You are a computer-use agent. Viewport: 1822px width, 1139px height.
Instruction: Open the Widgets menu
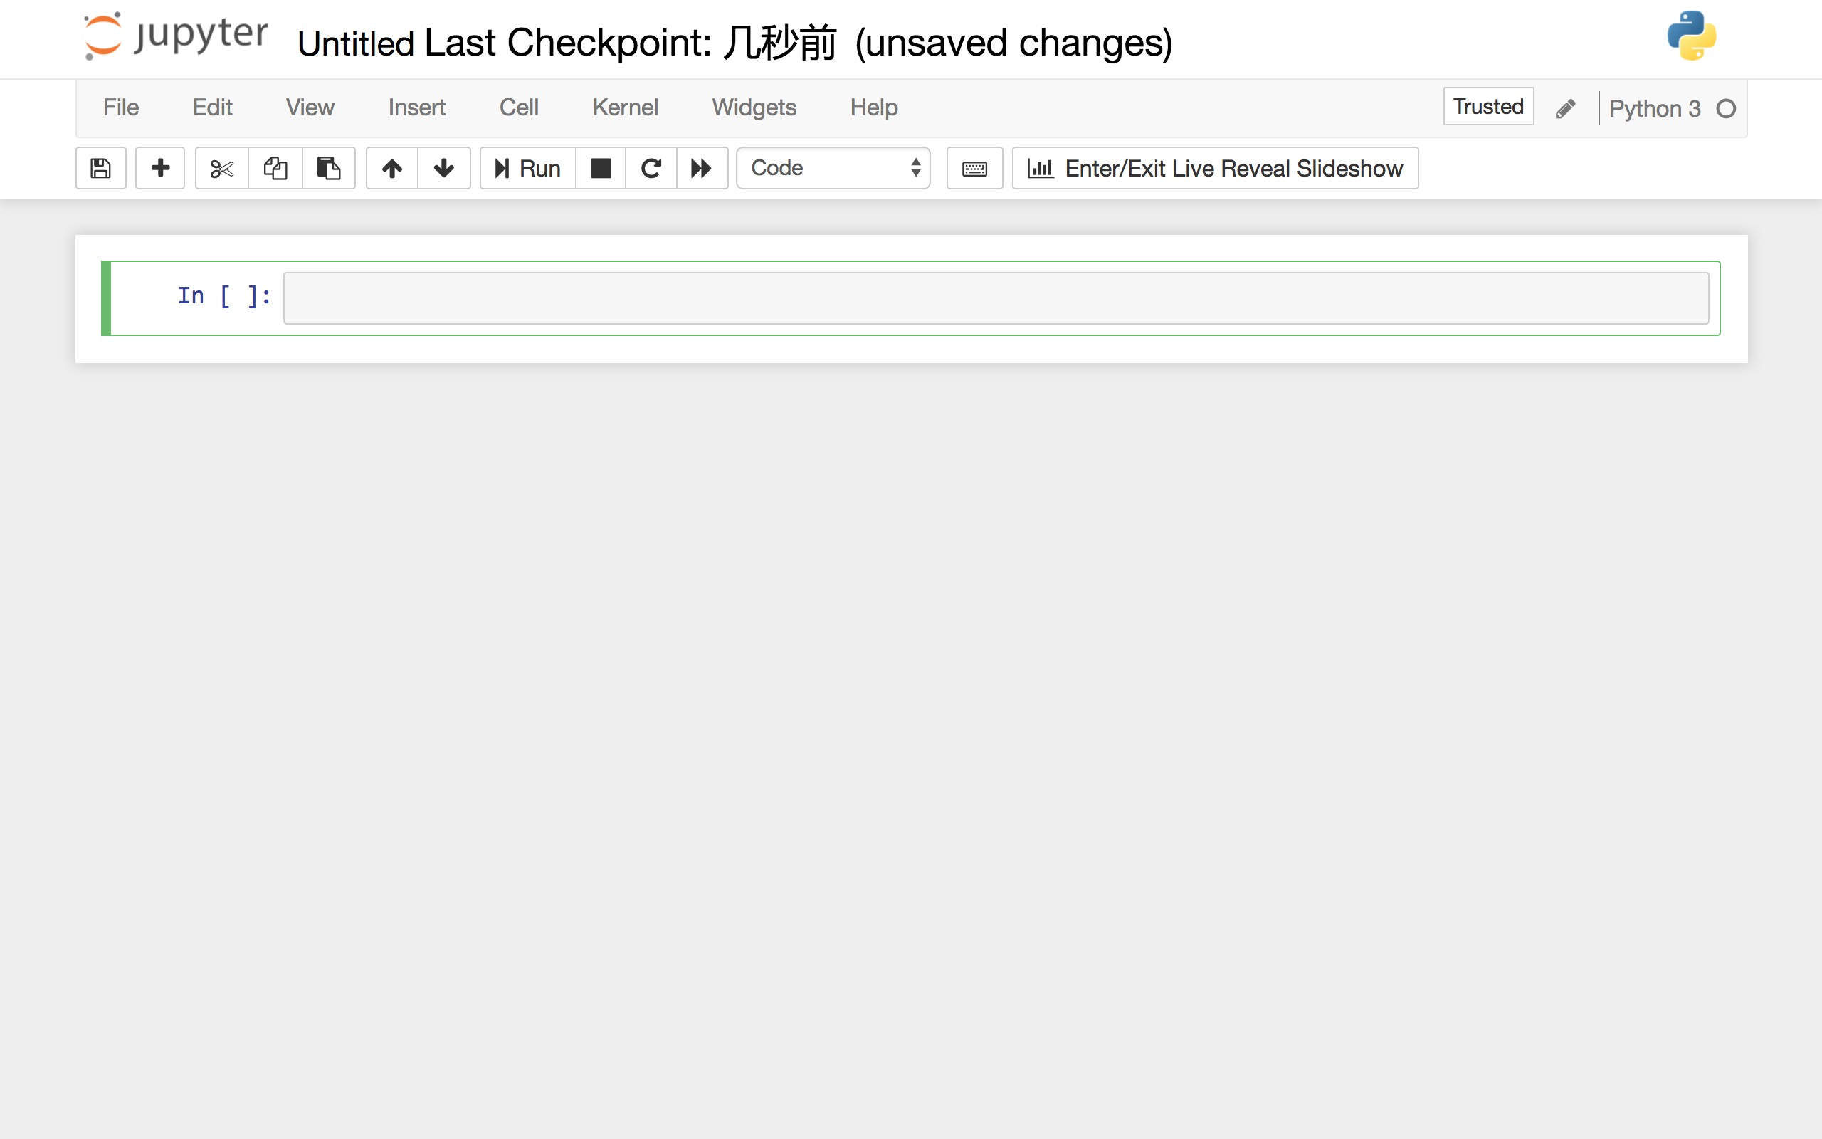click(x=754, y=107)
